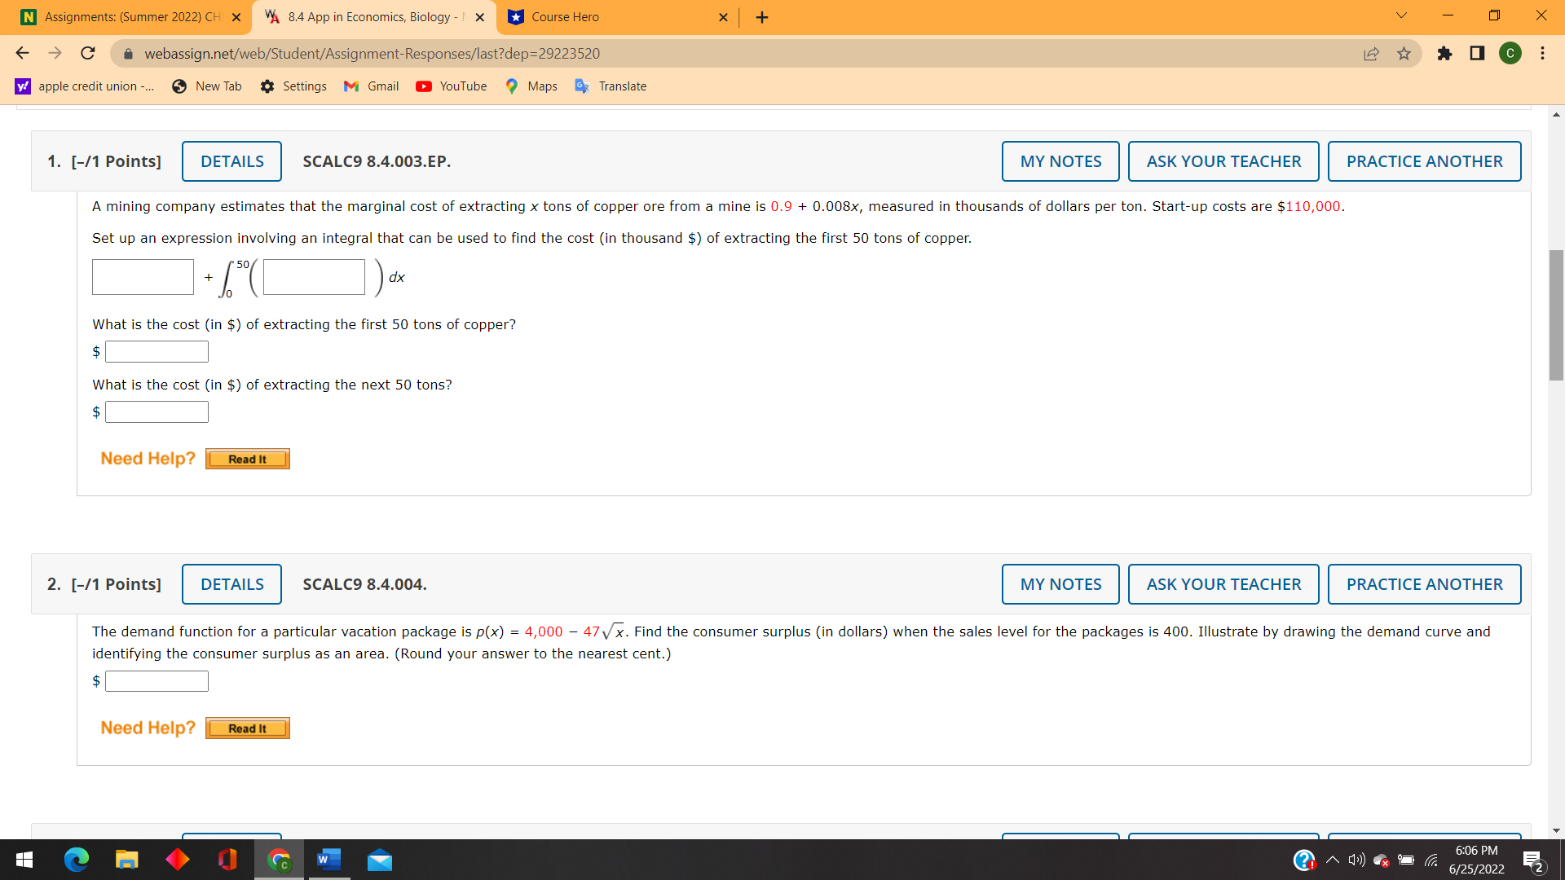Screen dimensions: 1565x880
Task: Bookmark this page with the star icon
Action: click(x=1404, y=53)
